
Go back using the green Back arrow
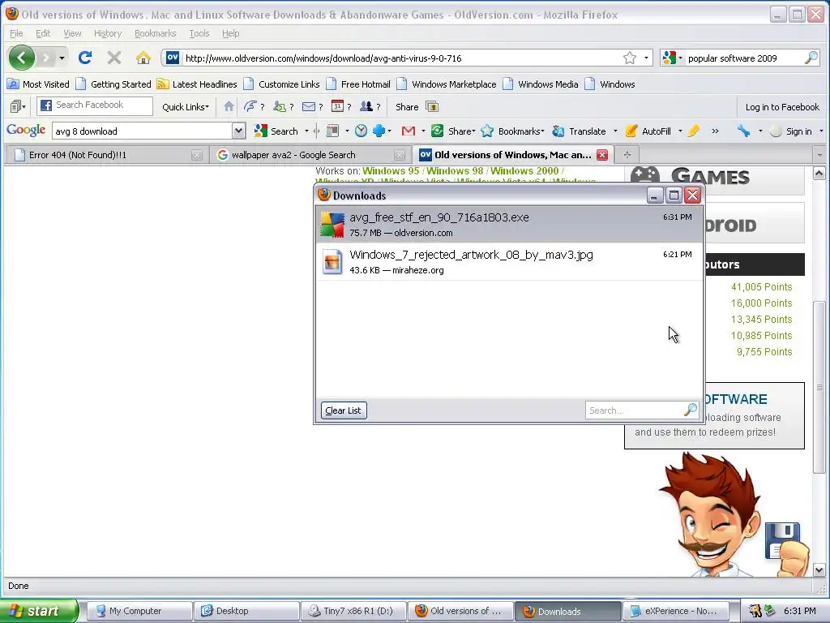(22, 58)
